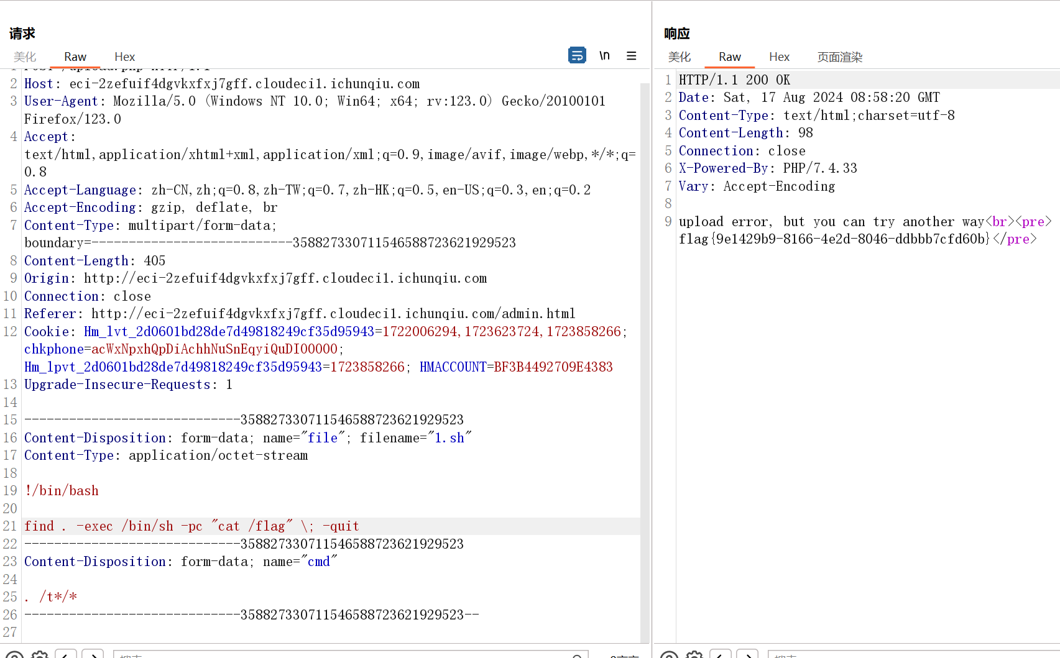Viewport: 1060px width, 658px height.
Task: Go to next search match in request
Action: [x=93, y=654]
